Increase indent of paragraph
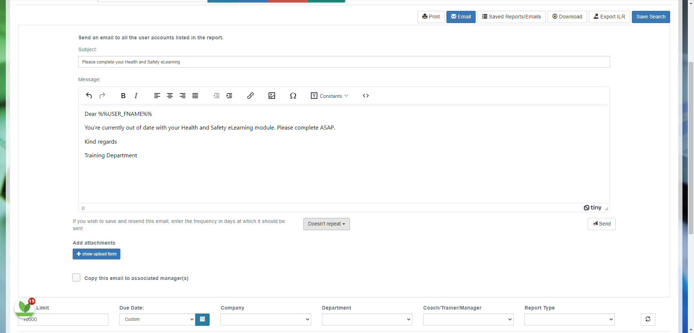The image size is (694, 333). 229,96
